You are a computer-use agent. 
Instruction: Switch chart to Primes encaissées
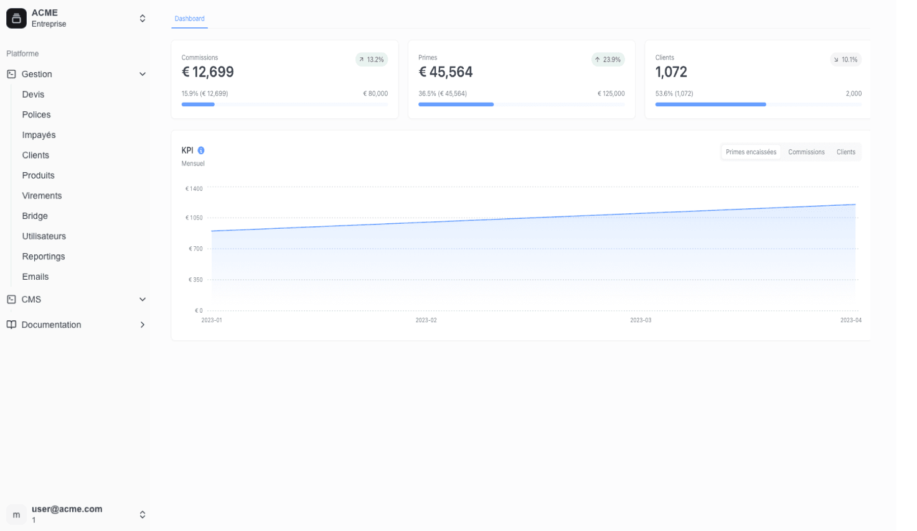751,152
